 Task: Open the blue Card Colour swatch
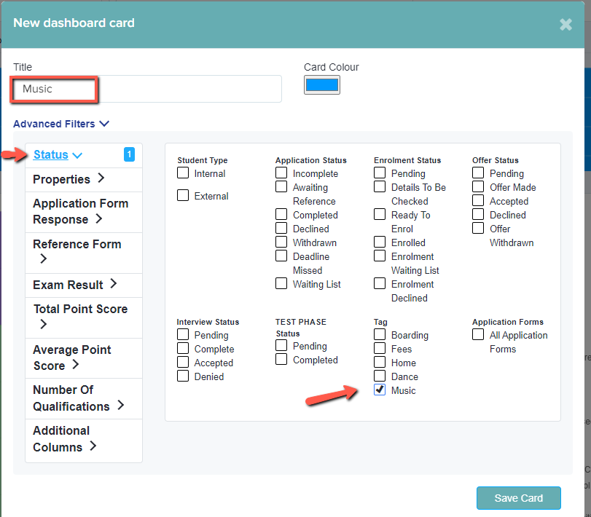tap(322, 84)
